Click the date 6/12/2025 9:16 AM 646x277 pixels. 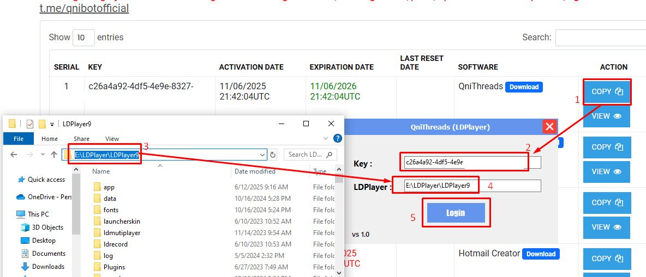click(x=261, y=187)
